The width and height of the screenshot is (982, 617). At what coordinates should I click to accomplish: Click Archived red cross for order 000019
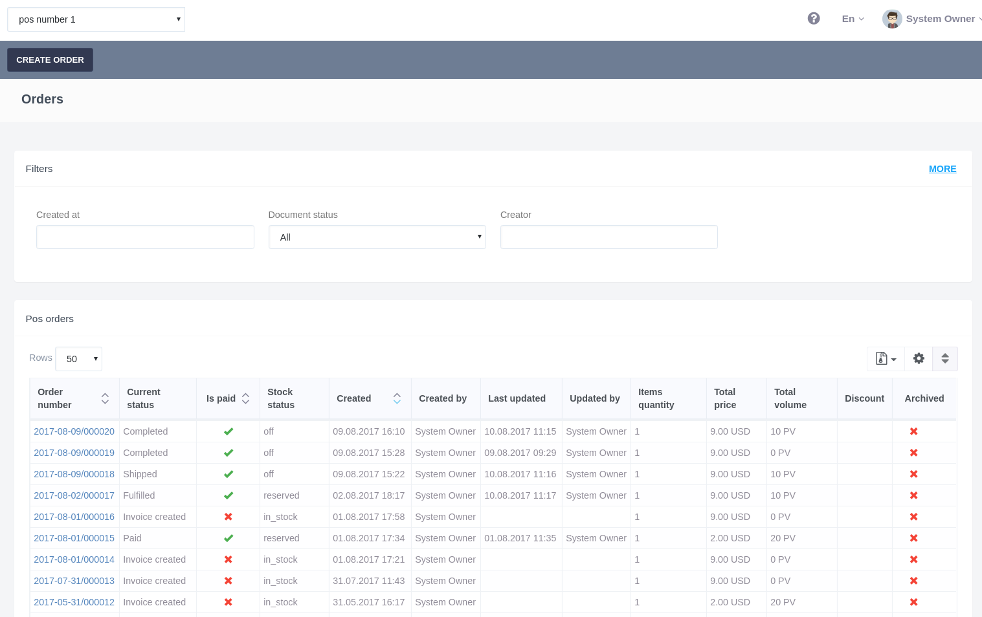[913, 453]
